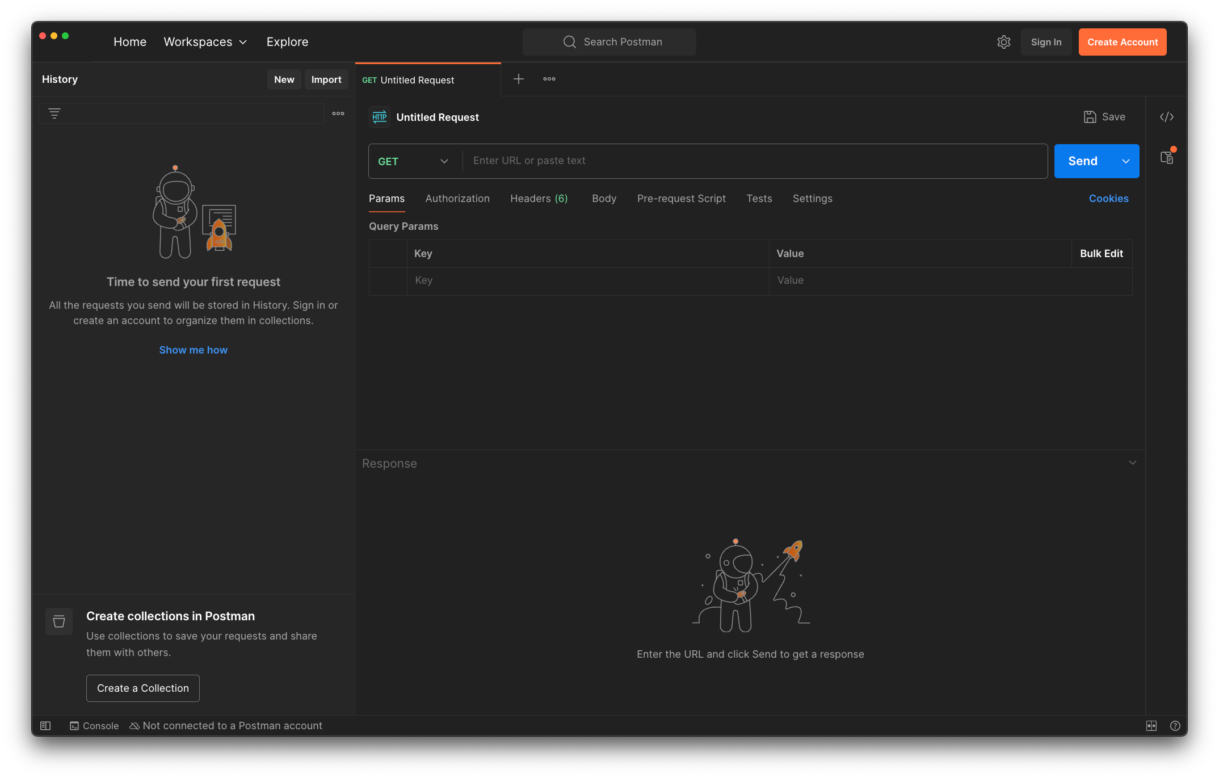This screenshot has height=778, width=1219.
Task: Click the Show me how link
Action: coord(193,350)
